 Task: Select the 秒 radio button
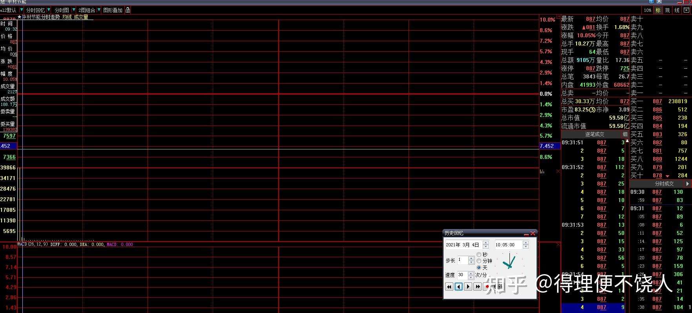pos(479,255)
